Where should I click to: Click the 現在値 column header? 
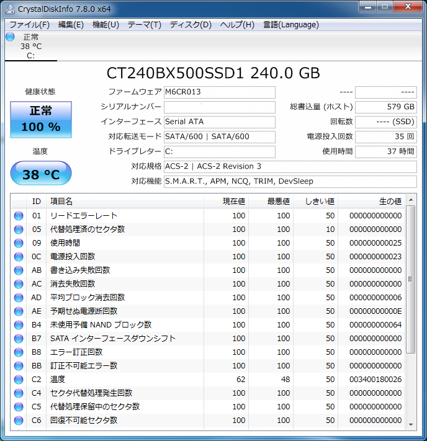(226, 202)
